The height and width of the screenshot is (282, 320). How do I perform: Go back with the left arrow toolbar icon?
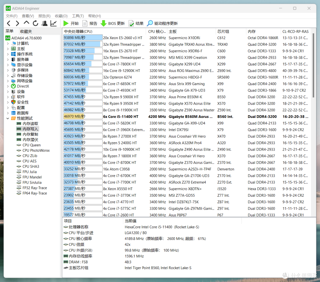coord(9,23)
